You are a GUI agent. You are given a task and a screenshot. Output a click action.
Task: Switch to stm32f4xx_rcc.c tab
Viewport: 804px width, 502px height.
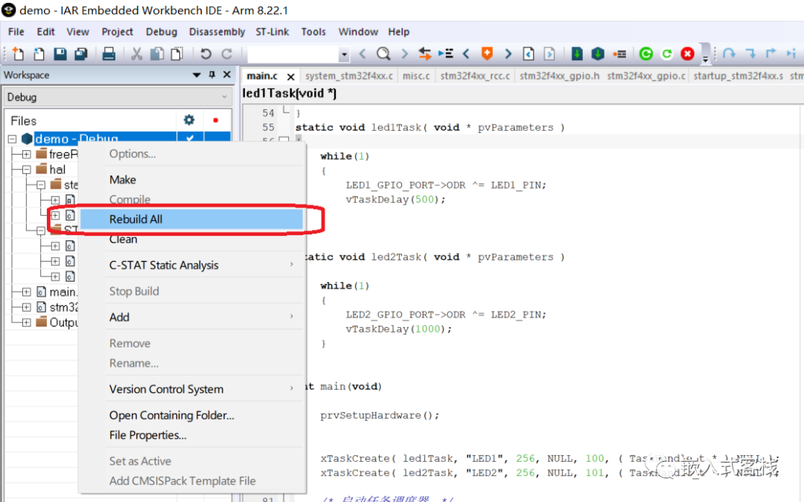tap(475, 76)
